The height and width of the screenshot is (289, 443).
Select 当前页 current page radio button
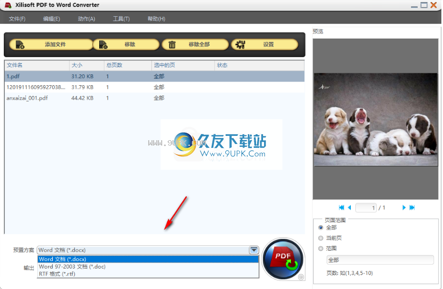[321, 238]
